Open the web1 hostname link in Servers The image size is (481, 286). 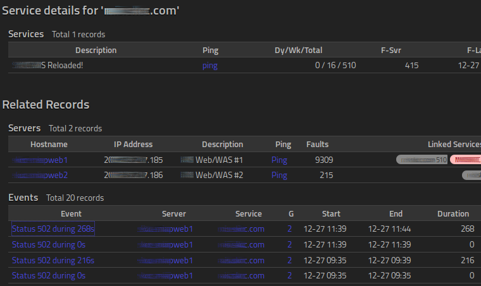(41, 160)
